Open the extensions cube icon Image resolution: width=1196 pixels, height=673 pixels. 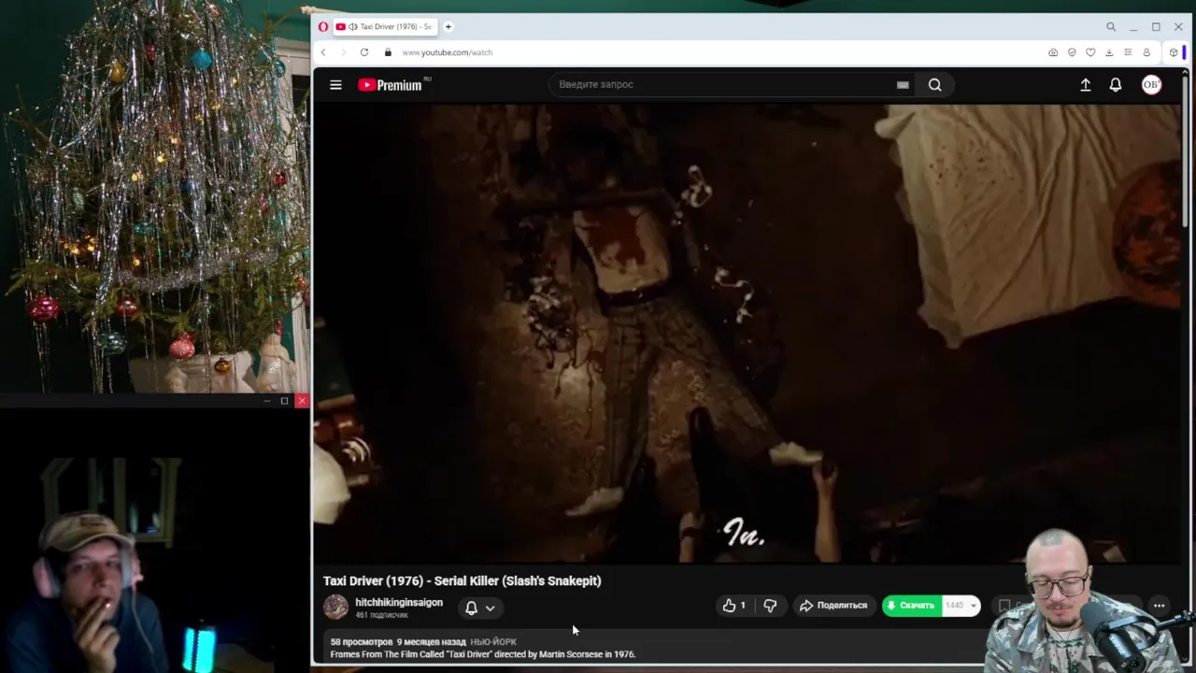[x=1174, y=52]
